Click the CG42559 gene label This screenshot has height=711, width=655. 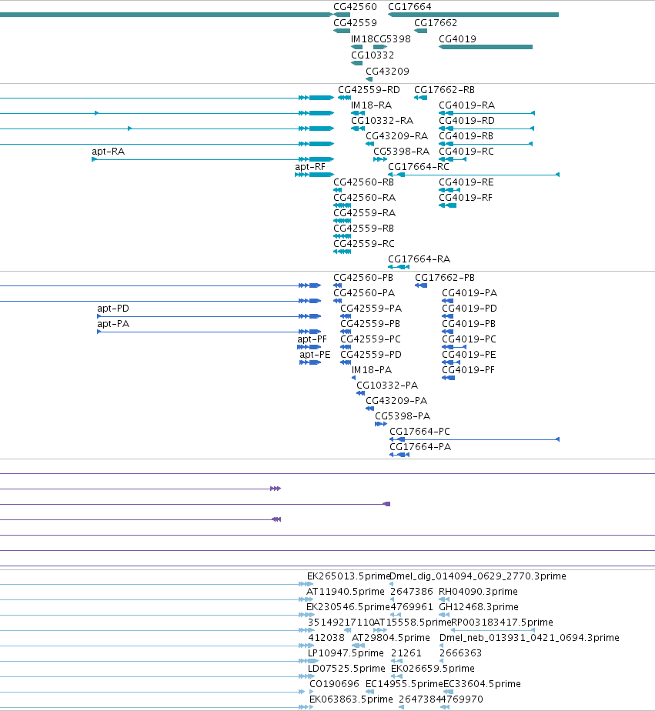coord(355,23)
